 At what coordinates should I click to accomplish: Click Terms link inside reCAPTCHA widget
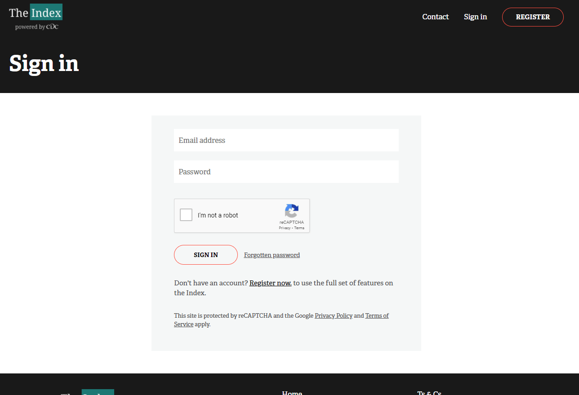pyautogui.click(x=299, y=228)
